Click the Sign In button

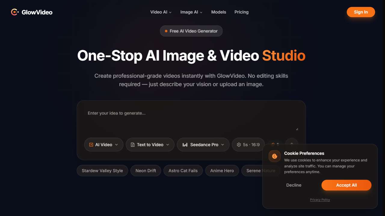click(361, 12)
